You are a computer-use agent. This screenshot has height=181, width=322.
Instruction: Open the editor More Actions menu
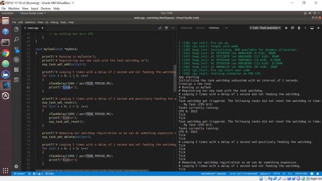click(173, 28)
